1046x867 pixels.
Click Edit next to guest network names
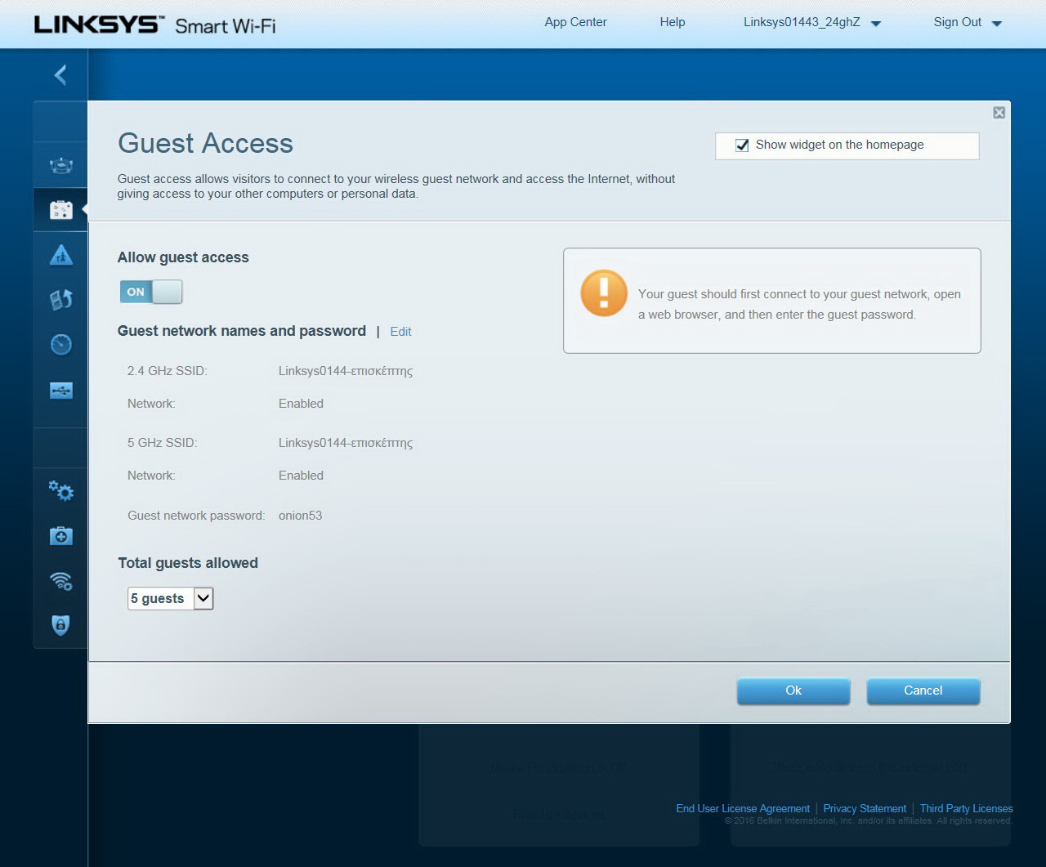click(400, 332)
